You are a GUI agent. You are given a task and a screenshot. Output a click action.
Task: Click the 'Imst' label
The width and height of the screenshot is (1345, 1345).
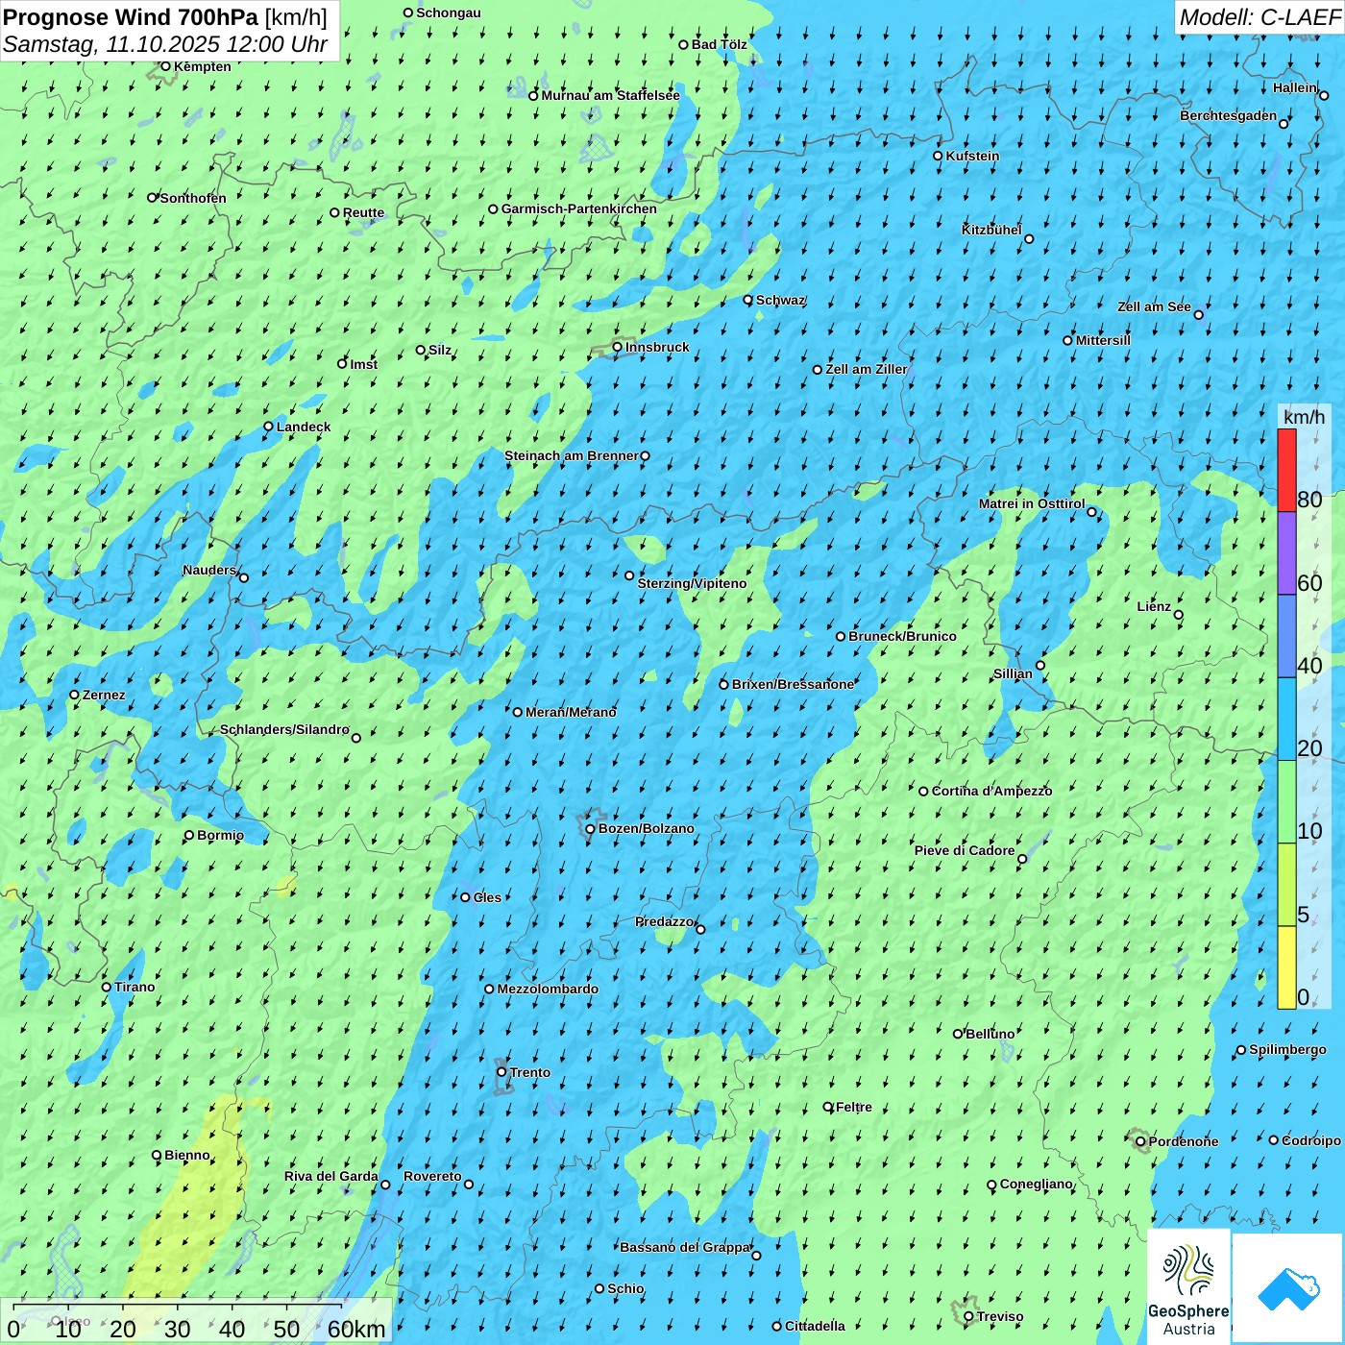[x=364, y=364]
